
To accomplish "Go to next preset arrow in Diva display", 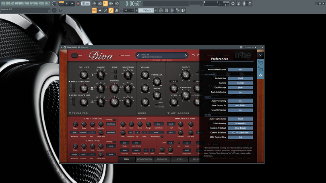I will coord(186,56).
